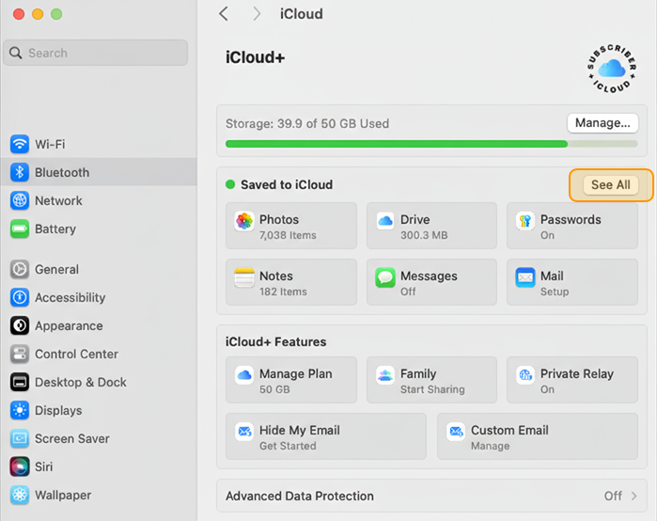Open the Passwords keys icon
Image resolution: width=657 pixels, height=521 pixels.
coord(525,221)
